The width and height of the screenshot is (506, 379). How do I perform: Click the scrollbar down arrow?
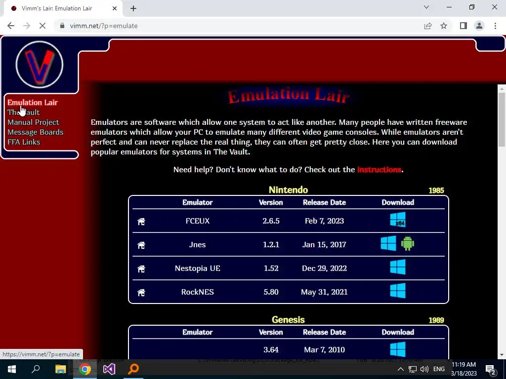(502, 355)
